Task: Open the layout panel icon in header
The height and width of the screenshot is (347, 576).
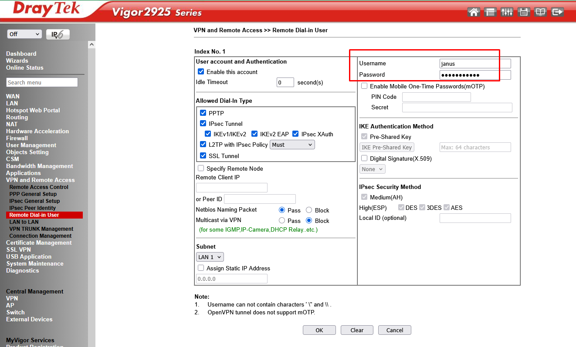Action: (490, 12)
